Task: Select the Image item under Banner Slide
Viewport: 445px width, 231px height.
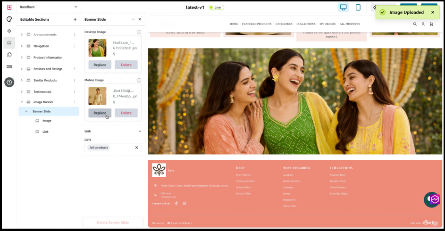Action: pyautogui.click(x=47, y=121)
